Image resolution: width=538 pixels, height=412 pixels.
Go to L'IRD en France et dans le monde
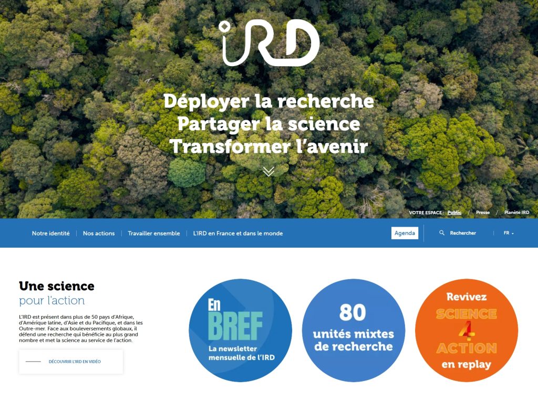point(238,234)
